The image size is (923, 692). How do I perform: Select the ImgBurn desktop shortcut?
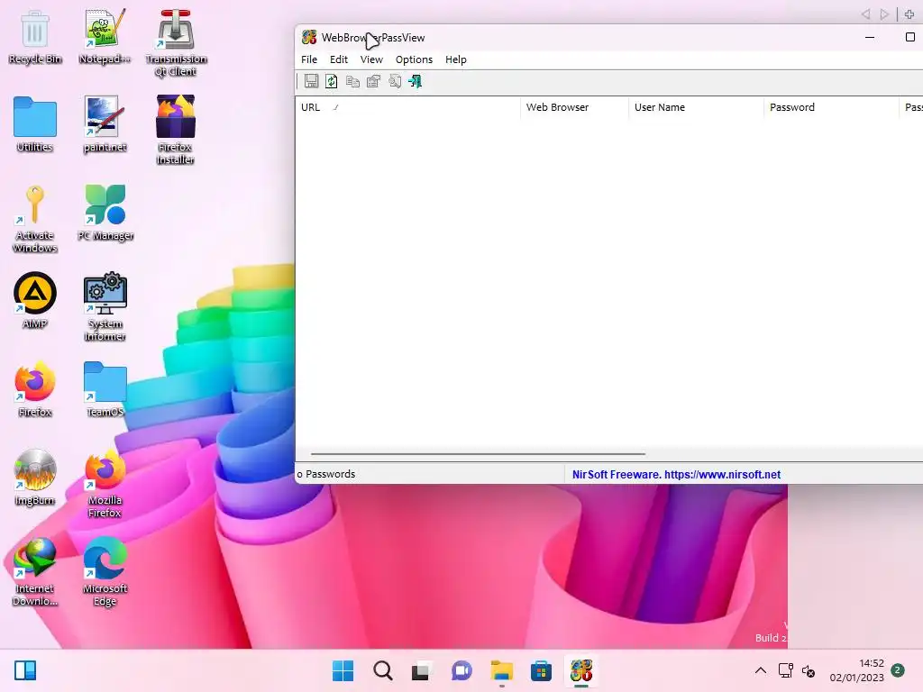(x=35, y=478)
